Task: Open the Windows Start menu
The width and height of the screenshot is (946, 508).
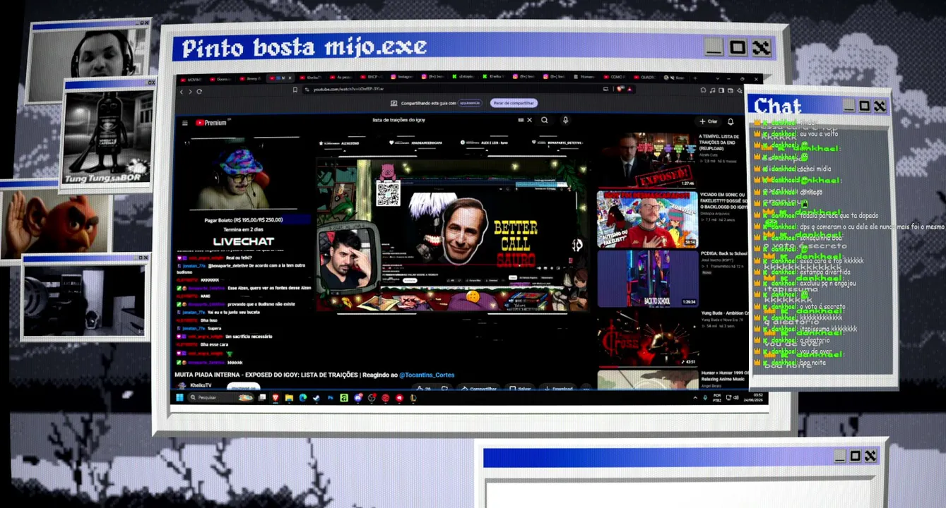Action: tap(179, 398)
